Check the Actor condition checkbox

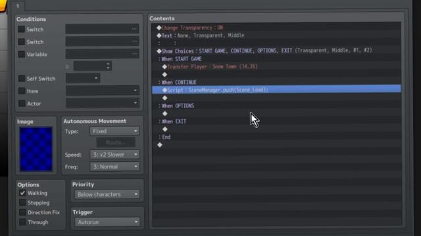pos(22,104)
